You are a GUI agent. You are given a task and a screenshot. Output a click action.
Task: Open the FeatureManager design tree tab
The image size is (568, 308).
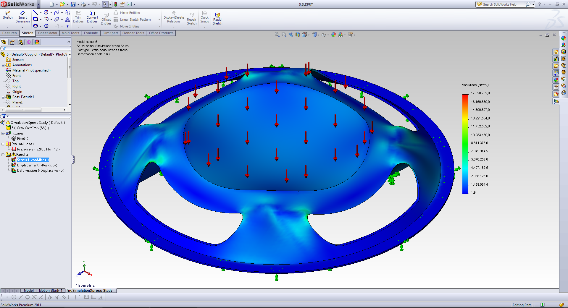coord(4,42)
